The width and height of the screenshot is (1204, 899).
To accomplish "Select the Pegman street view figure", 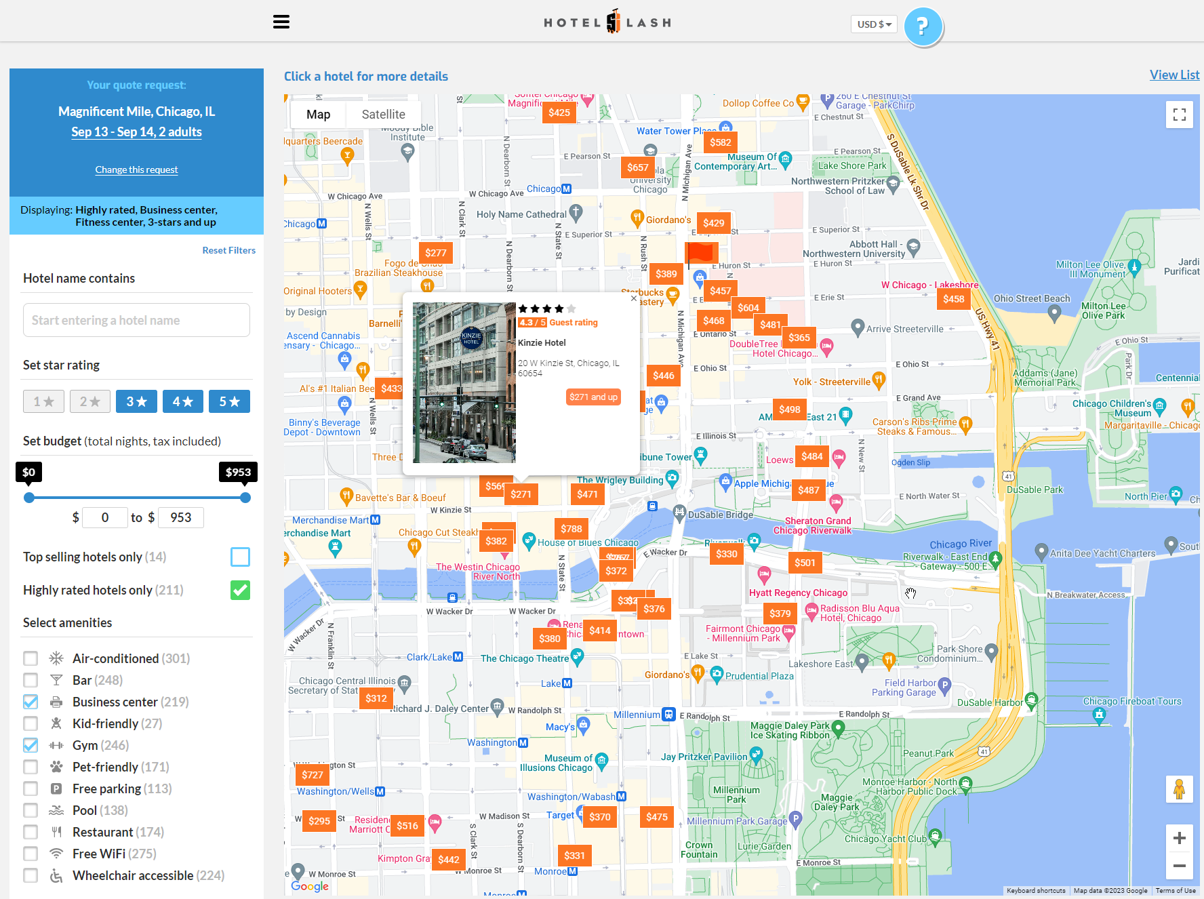I will click(1180, 789).
